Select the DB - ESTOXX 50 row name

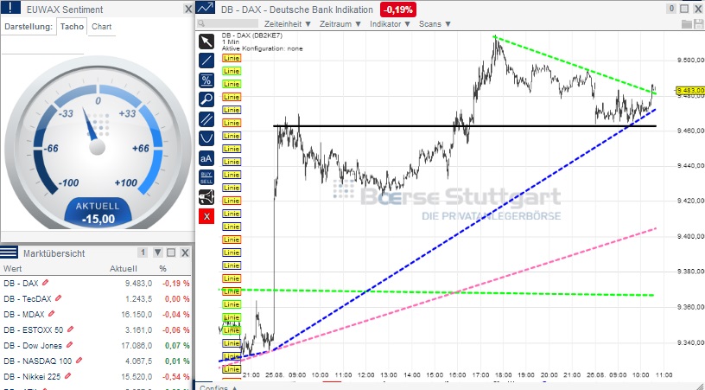[x=34, y=329]
